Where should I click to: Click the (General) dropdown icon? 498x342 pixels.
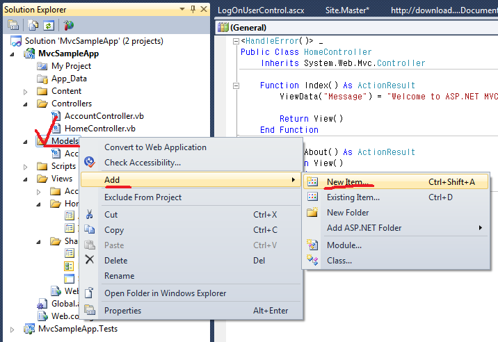[x=223, y=27]
